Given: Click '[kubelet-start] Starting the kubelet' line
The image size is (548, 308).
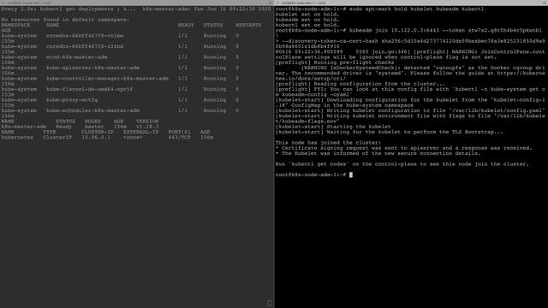Looking at the screenshot, I should 333,127.
